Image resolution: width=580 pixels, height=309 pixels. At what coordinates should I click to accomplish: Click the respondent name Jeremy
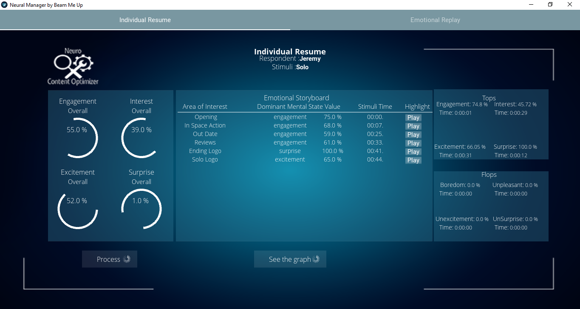(310, 59)
